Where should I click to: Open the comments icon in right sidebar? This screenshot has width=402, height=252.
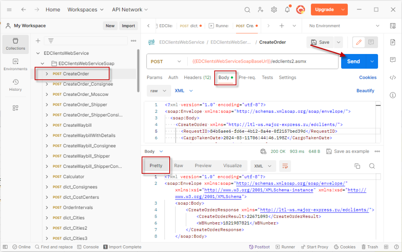coord(393,60)
